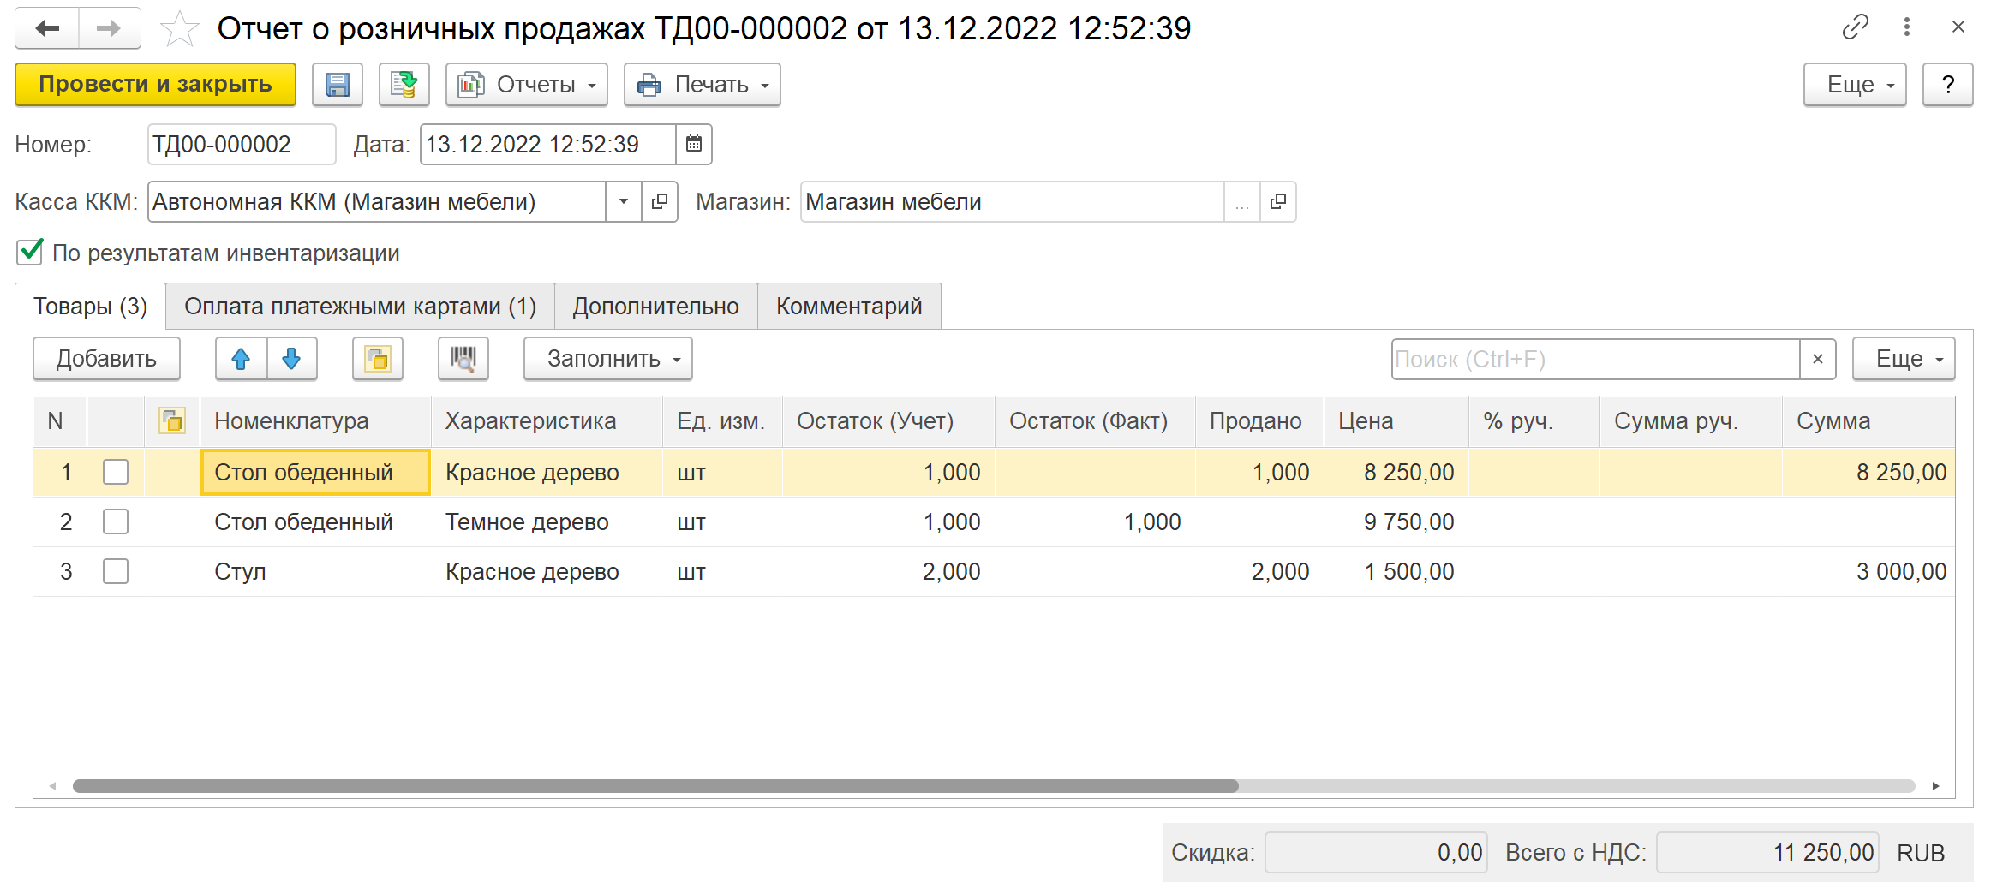Click the barcode search icon
The image size is (1997, 894).
(463, 359)
